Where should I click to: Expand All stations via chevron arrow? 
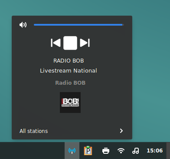point(121,131)
